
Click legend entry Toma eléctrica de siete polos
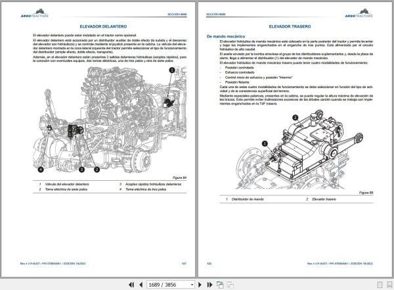66,189
